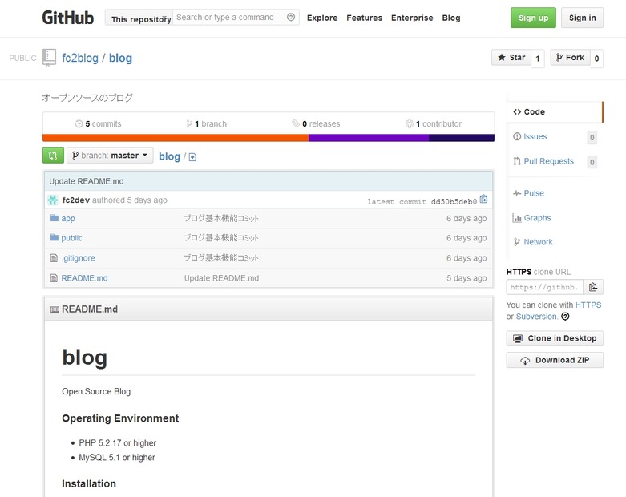626x497 pixels.
Task: Open the fc2blog owner link
Action: tap(80, 58)
